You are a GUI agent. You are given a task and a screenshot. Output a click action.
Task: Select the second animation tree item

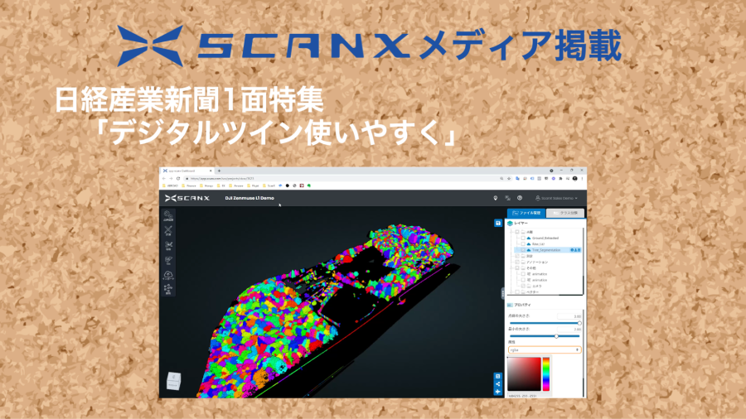pyautogui.click(x=540, y=280)
